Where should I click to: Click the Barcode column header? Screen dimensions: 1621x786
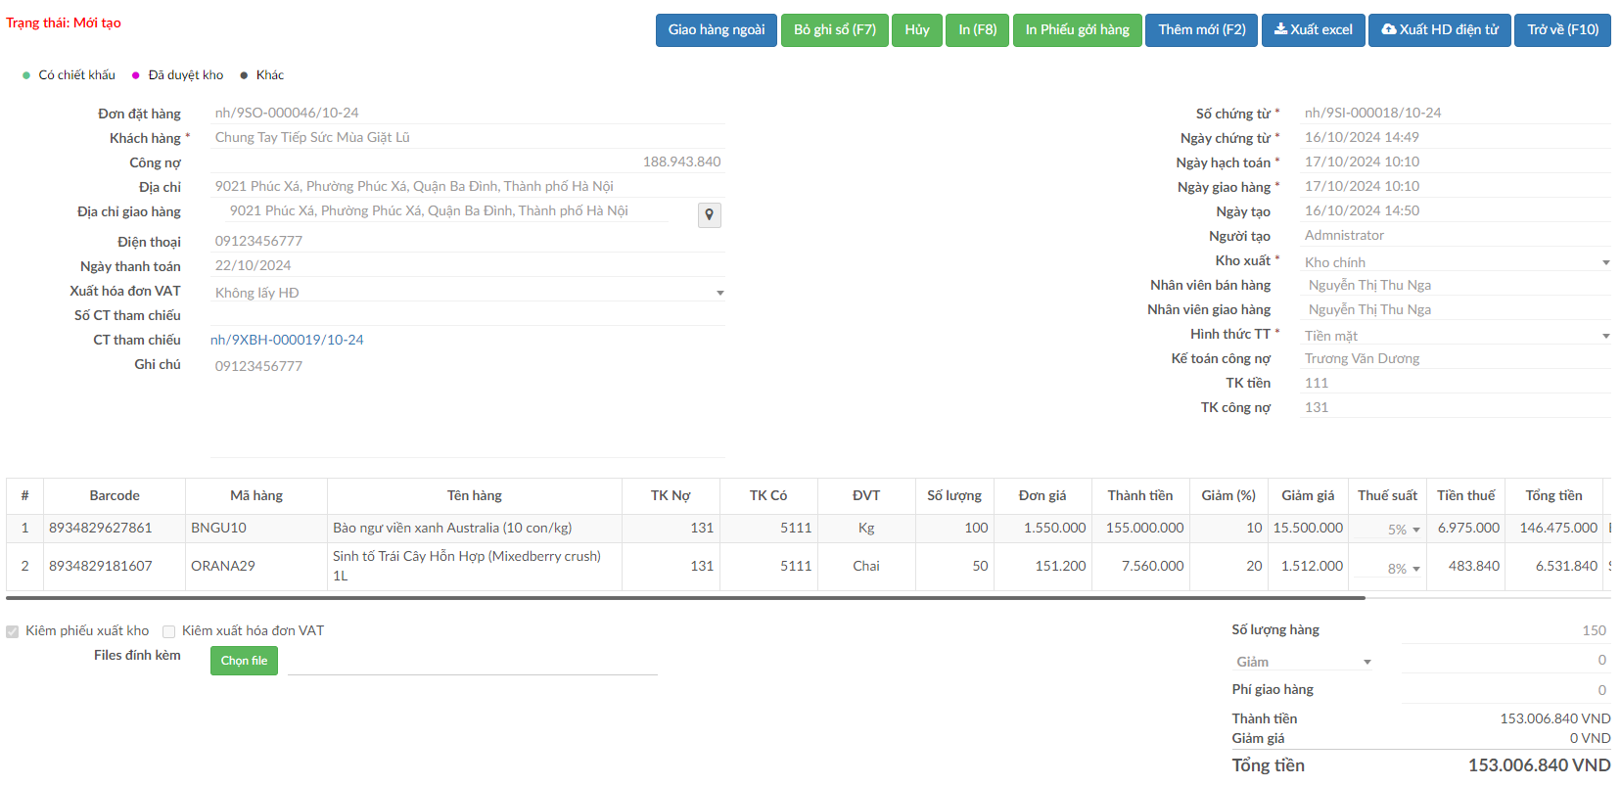point(115,496)
